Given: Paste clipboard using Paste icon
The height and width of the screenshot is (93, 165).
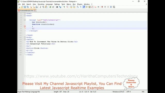Looking at the screenshot, I should coord(46,7).
